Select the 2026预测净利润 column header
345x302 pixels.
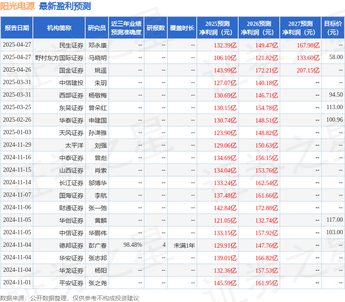(259, 28)
